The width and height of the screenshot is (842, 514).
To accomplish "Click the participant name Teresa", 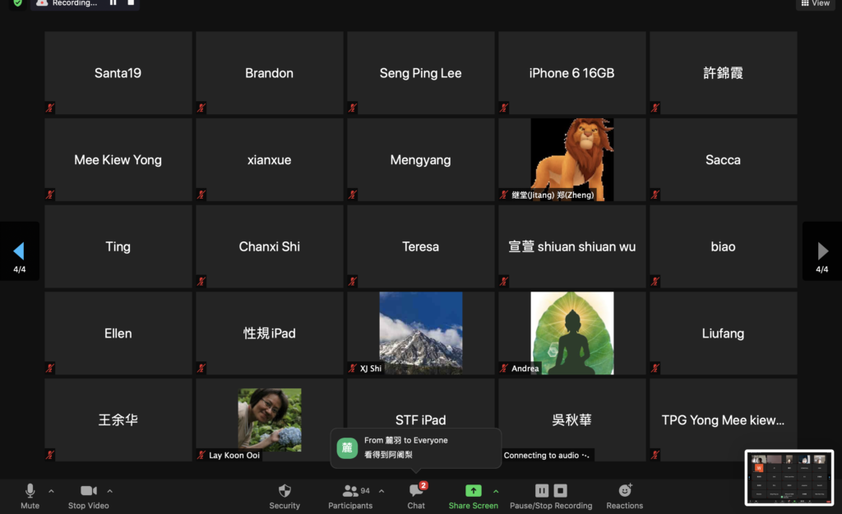I will (x=420, y=246).
